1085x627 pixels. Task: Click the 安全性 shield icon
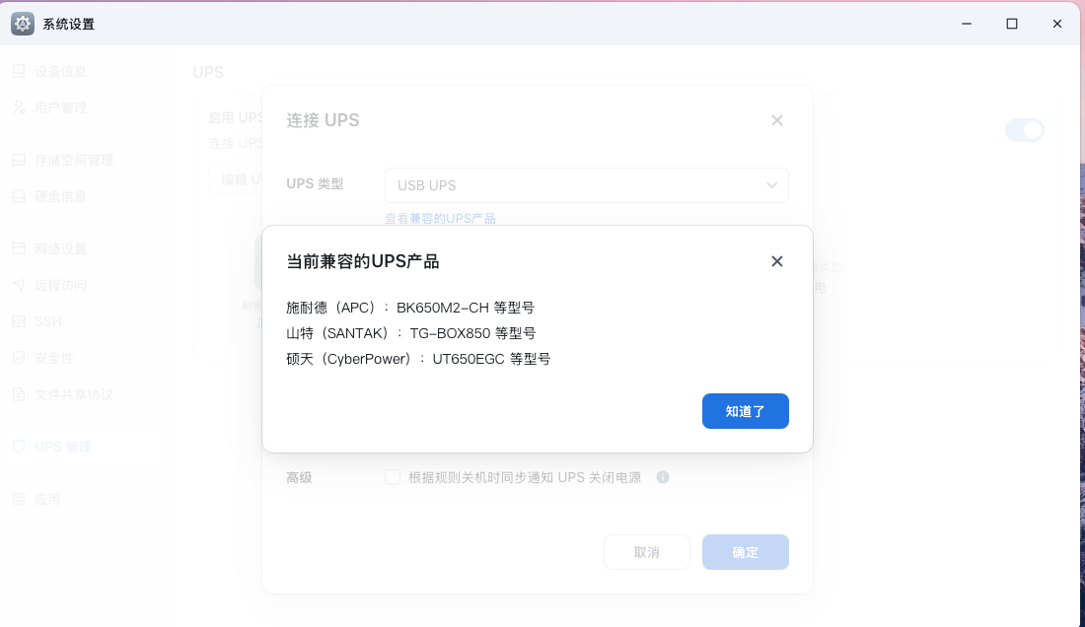19,358
